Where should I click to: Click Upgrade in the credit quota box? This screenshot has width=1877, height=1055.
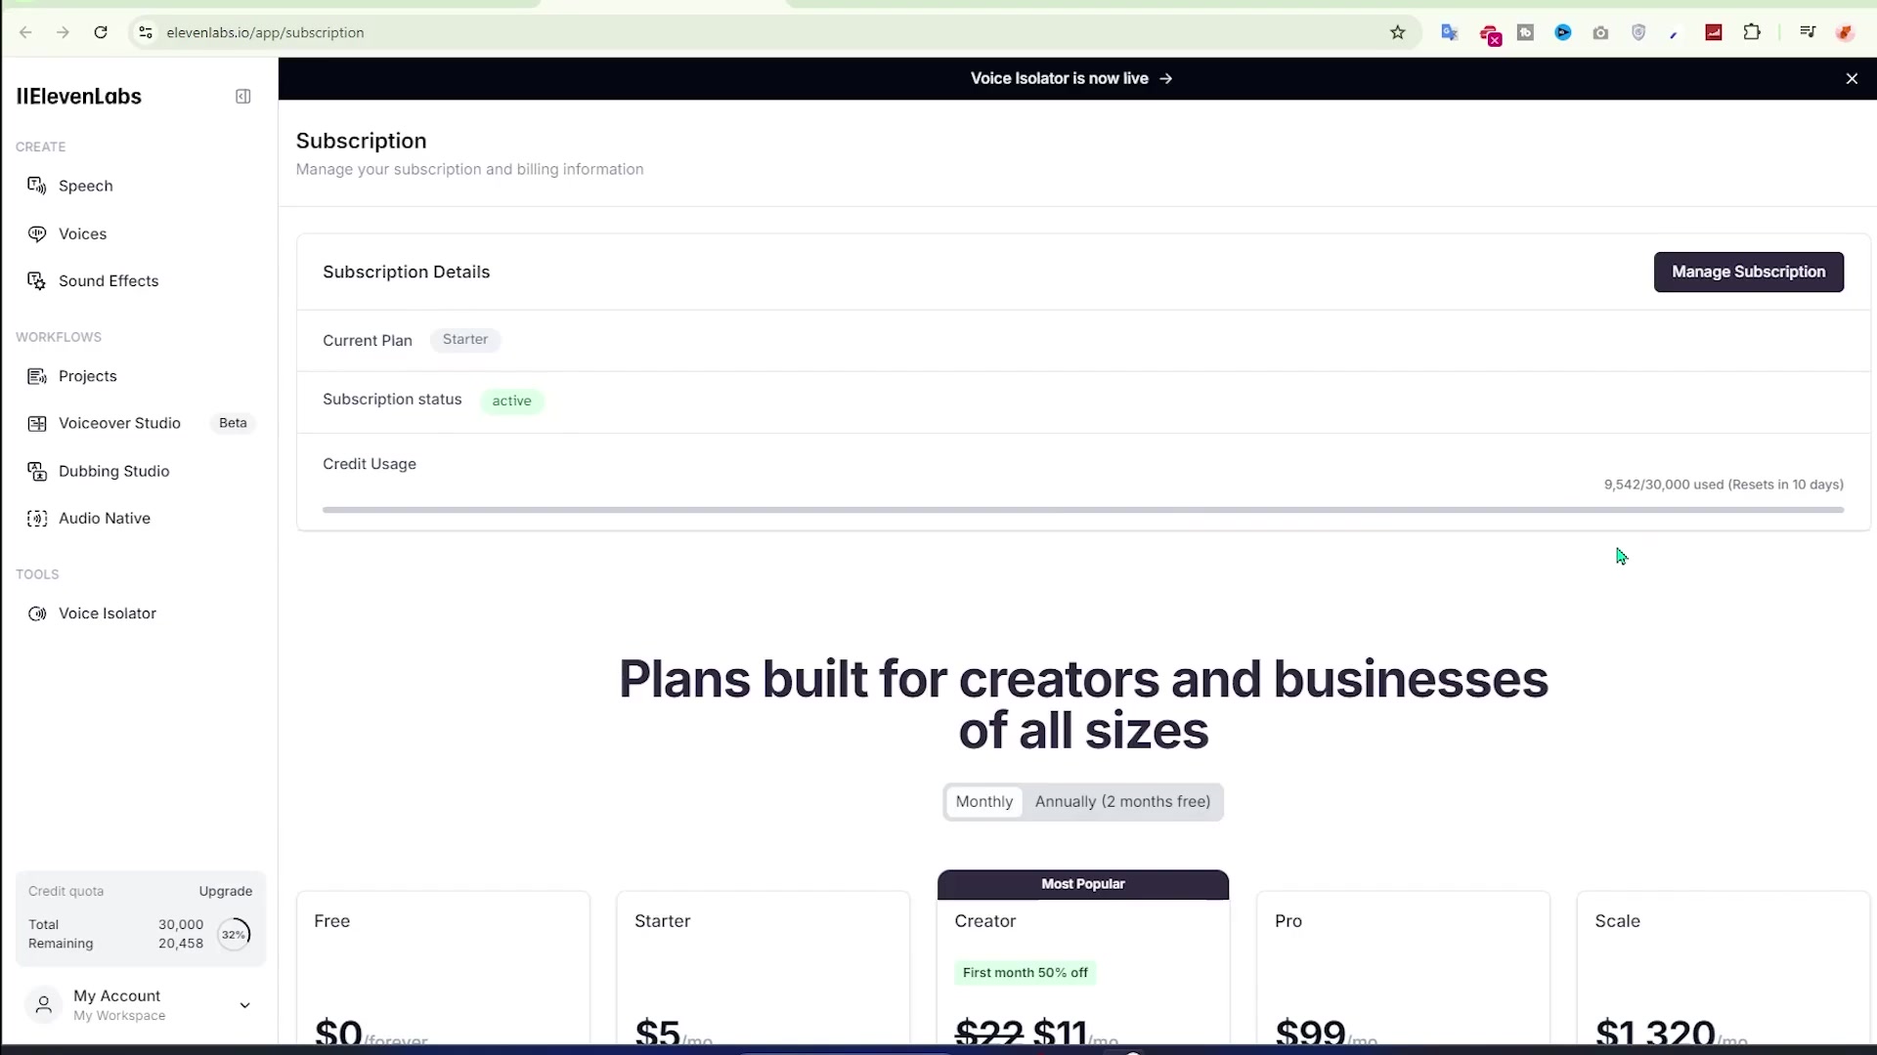[226, 891]
